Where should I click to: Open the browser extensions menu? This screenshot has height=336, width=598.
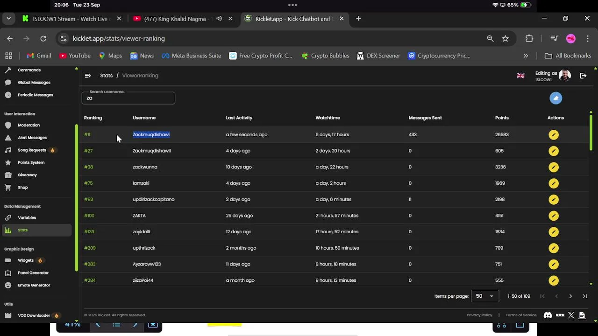pyautogui.click(x=529, y=39)
